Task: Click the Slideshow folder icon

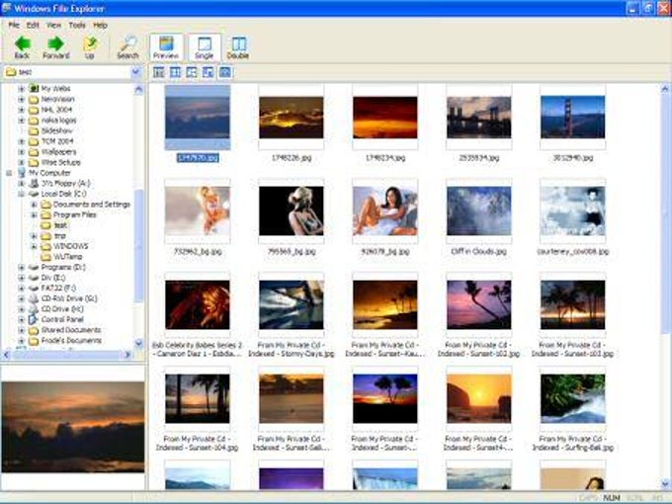Action: [x=34, y=130]
